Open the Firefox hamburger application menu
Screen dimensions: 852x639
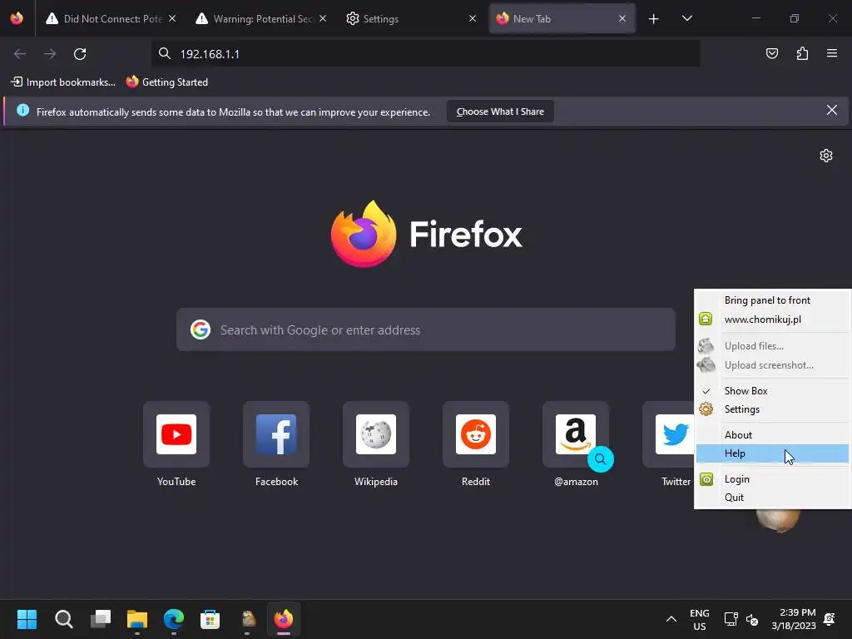[832, 53]
